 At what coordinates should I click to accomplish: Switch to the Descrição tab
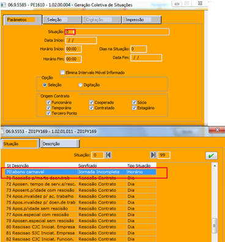pos(60,144)
